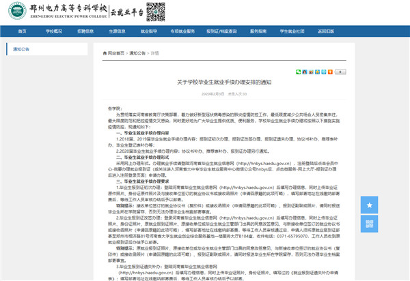This screenshot has height=281, width=410.
Task: Share article via QQ penguin icon
Action: (x=305, y=72)
